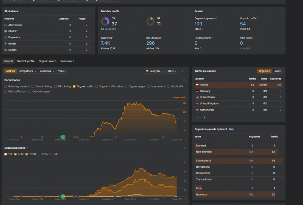Uncheck the Organic traffic metric
This screenshot has width=303, height=205.
tap(74, 86)
